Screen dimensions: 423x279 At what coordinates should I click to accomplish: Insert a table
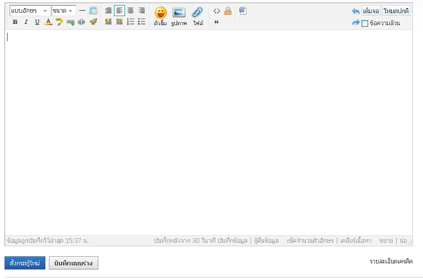(93, 11)
